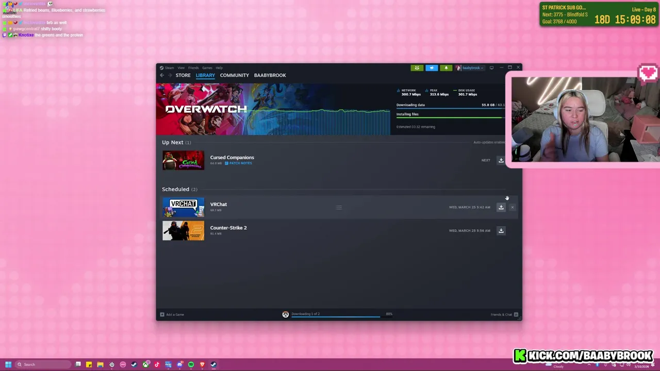This screenshot has height=371, width=660.
Task: Open the COMMUNITY tab
Action: coord(234,75)
